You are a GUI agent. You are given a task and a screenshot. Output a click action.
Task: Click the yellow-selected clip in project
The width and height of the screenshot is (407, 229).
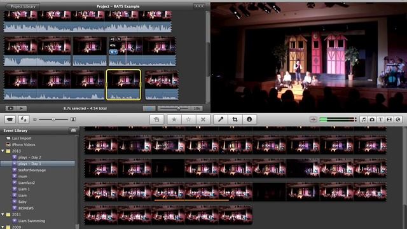tap(123, 85)
